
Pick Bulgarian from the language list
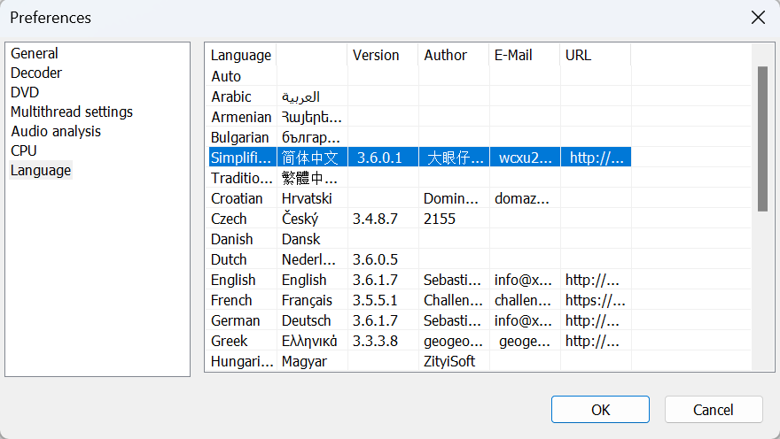419,137
